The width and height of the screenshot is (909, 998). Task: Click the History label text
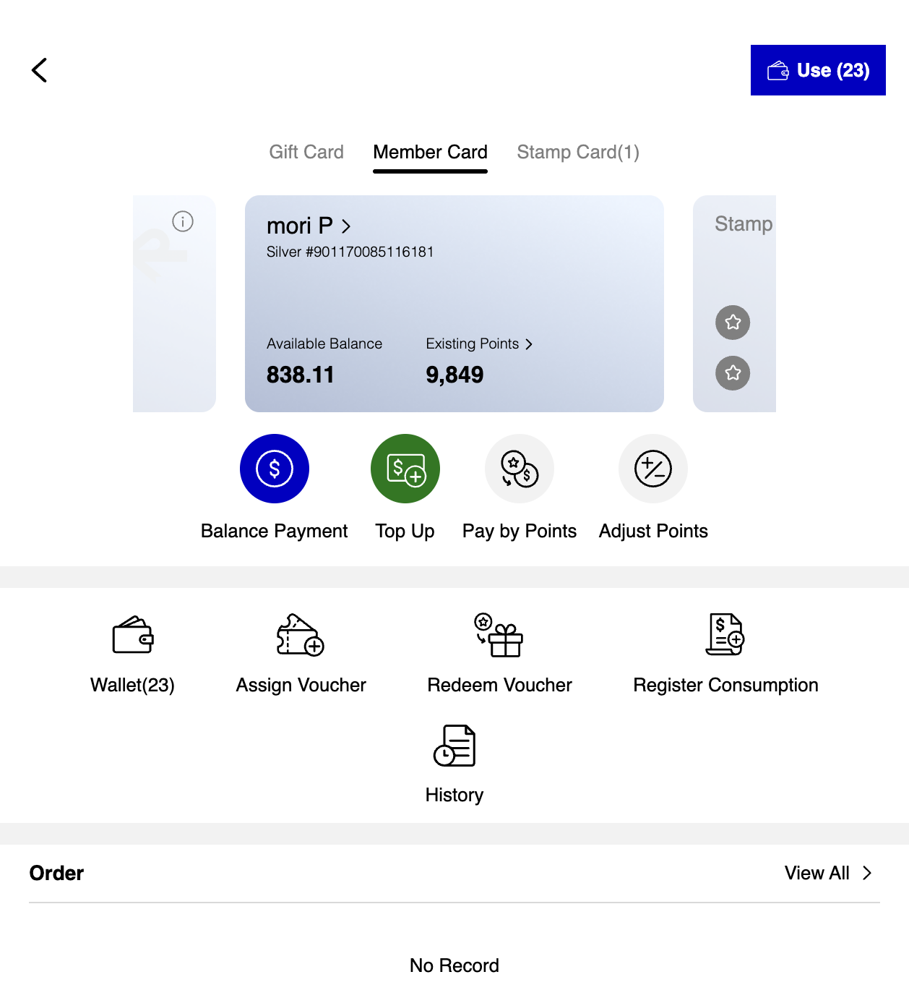pos(454,795)
